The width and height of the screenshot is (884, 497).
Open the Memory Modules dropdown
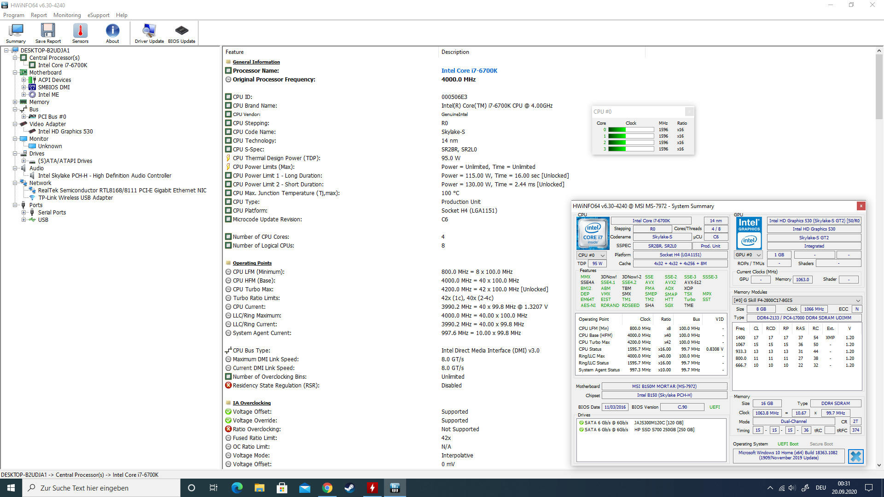857,300
